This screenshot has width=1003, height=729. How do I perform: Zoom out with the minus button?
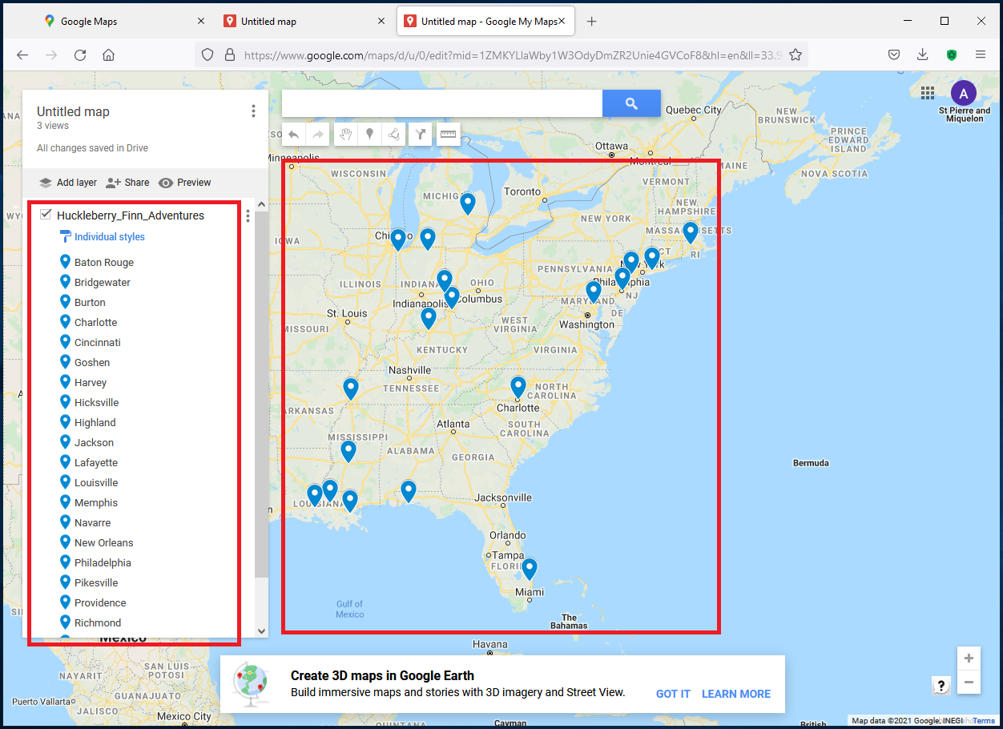(969, 683)
